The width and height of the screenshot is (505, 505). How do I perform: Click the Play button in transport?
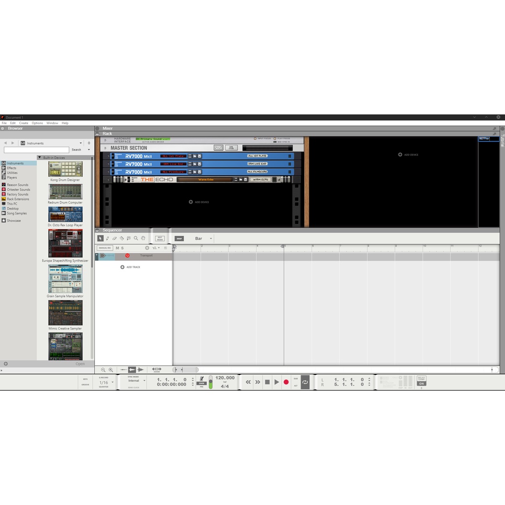(277, 382)
